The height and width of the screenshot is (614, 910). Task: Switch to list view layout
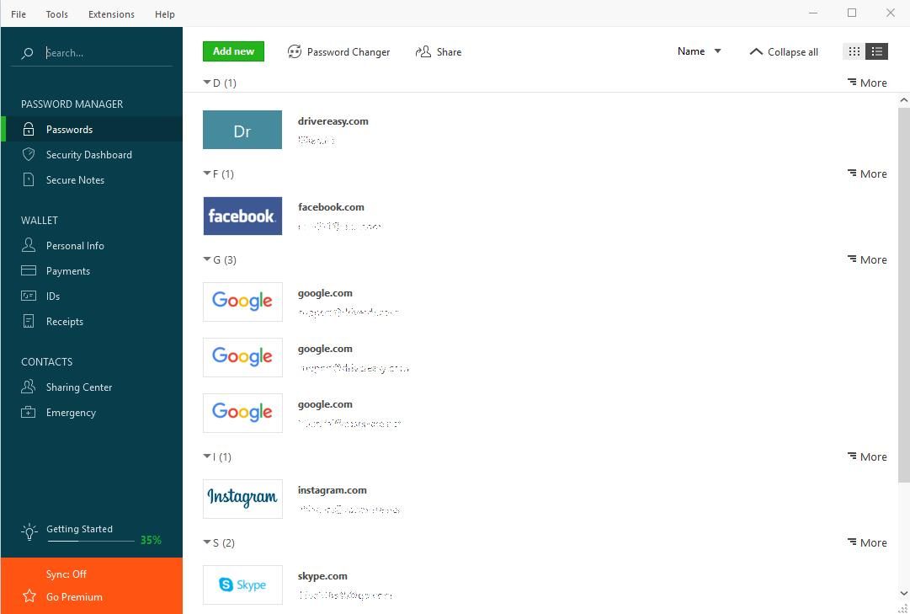(877, 51)
